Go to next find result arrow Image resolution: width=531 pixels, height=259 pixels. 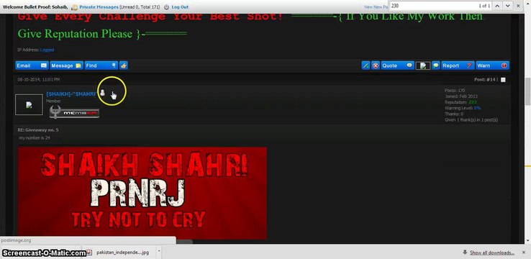[507, 6]
